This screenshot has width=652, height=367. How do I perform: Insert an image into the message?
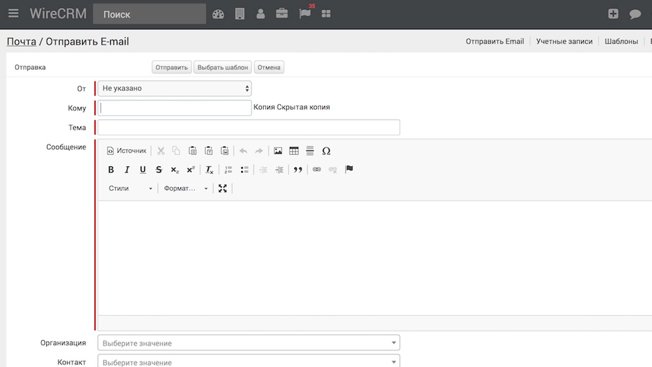point(278,151)
